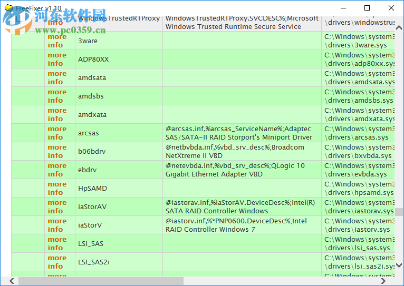This screenshot has height=286, width=404.
Task: Select the iaStorAV driver name cell
Action: (x=119, y=207)
